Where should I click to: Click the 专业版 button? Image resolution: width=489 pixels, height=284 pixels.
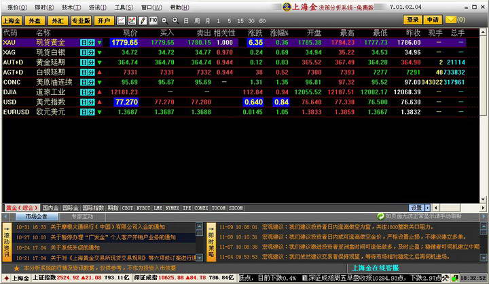click(x=81, y=21)
